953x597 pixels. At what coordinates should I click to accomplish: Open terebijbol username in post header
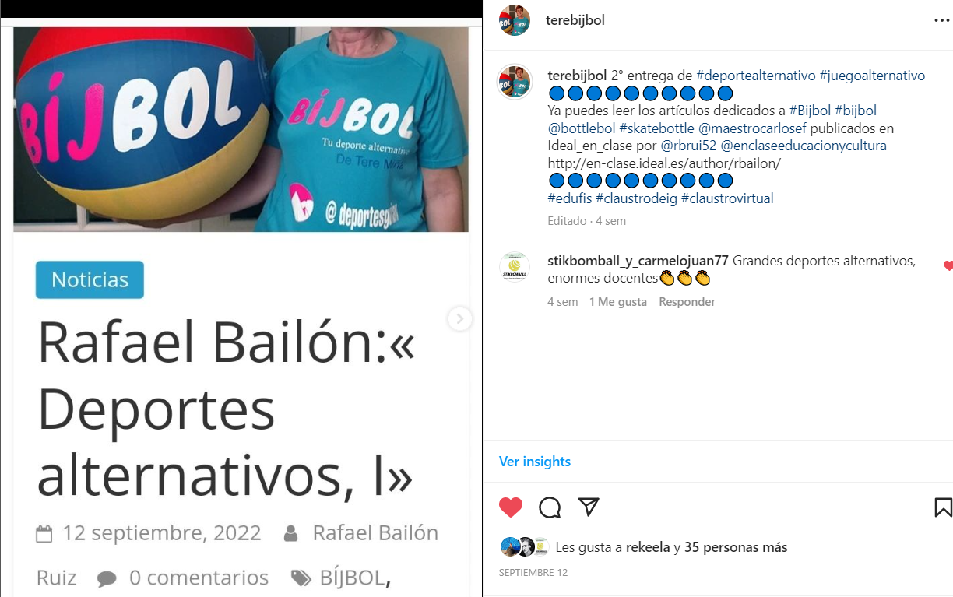tap(575, 21)
